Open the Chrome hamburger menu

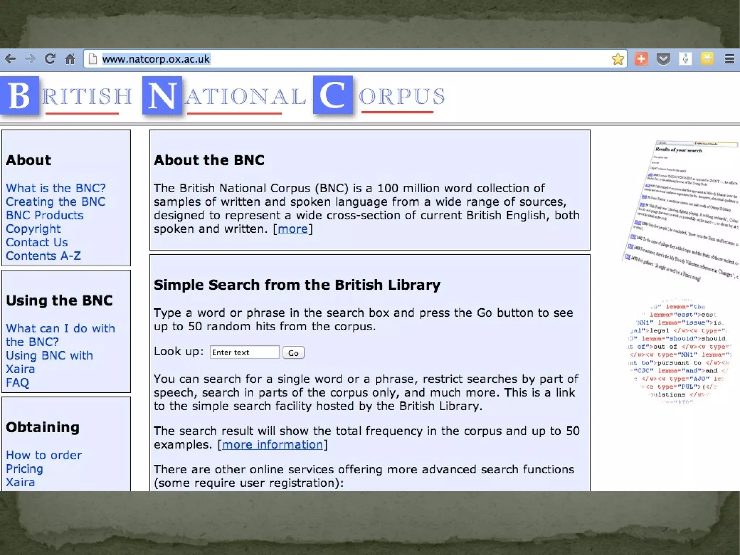[729, 59]
